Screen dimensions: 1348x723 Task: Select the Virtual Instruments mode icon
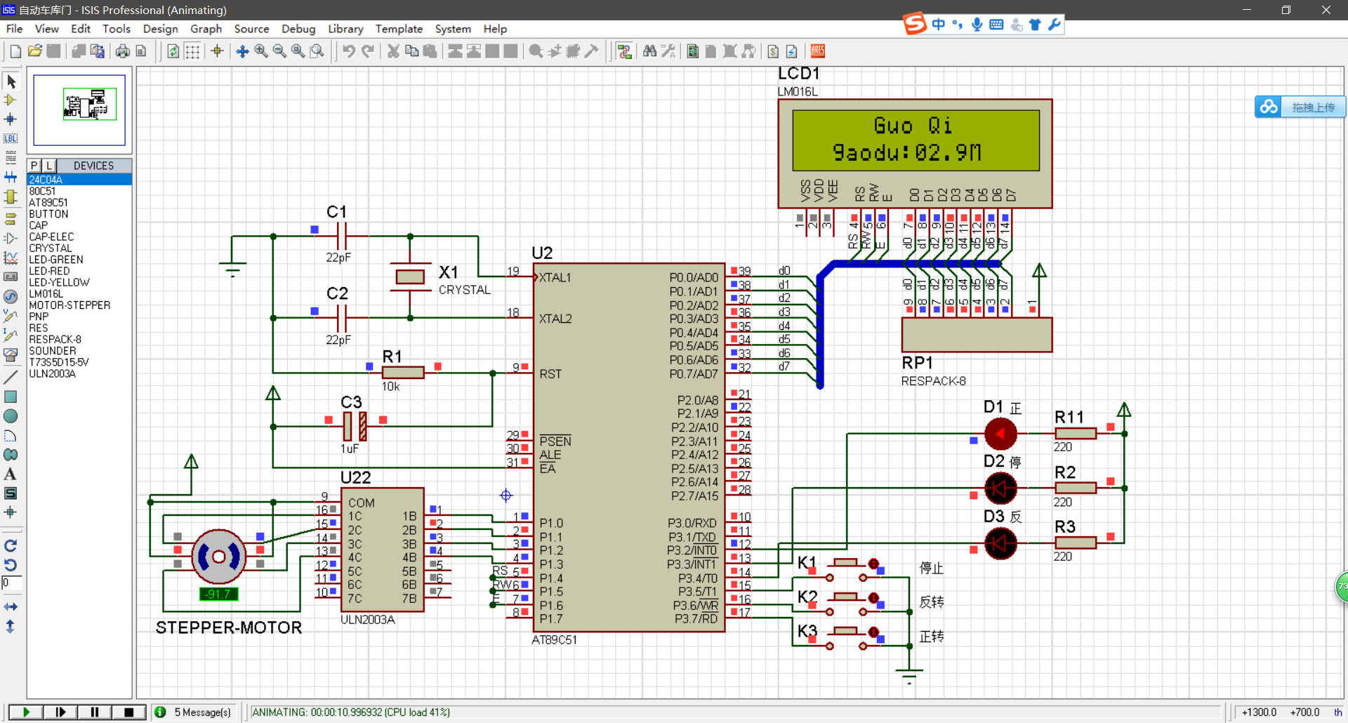[11, 354]
